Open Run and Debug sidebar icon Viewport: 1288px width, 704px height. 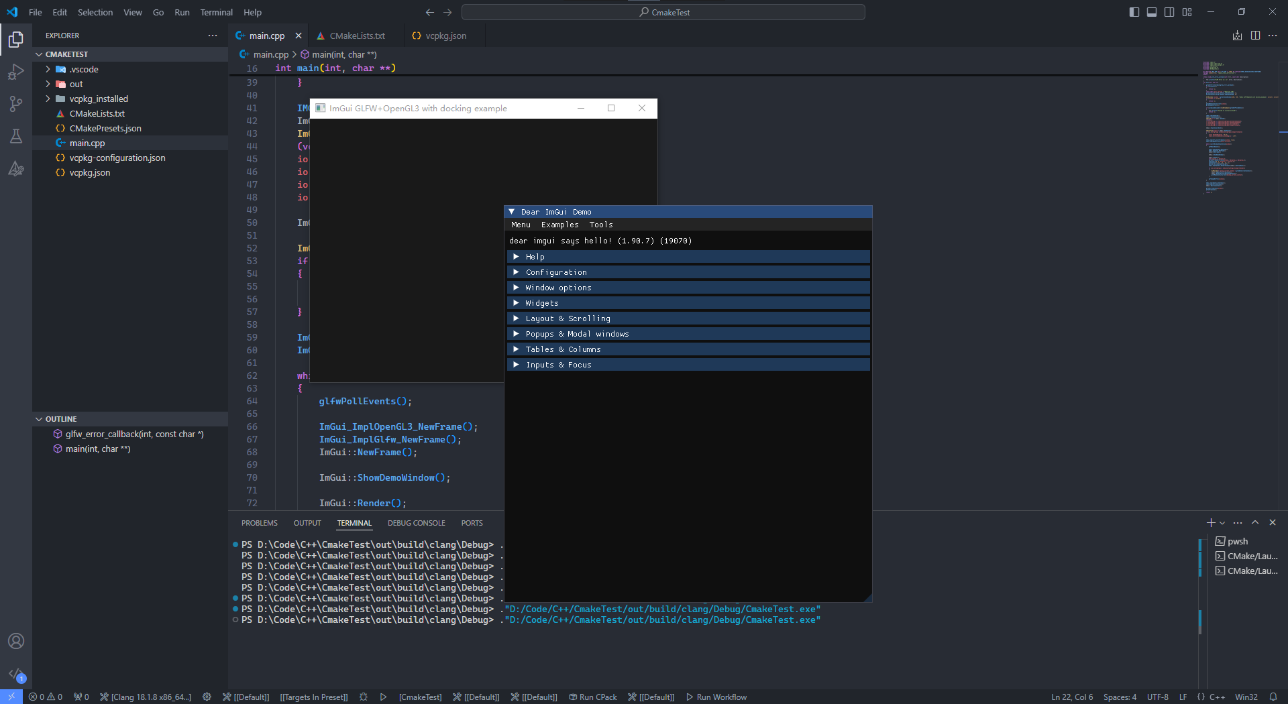(x=16, y=72)
